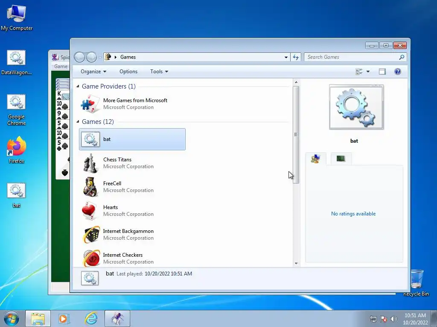Image resolution: width=437 pixels, height=327 pixels.
Task: Click the Game Providers (1) header
Action: [109, 86]
